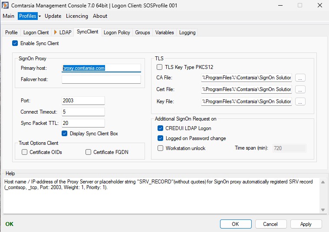Open the Profiles dropdown menu
329x232 pixels.
pos(29,16)
